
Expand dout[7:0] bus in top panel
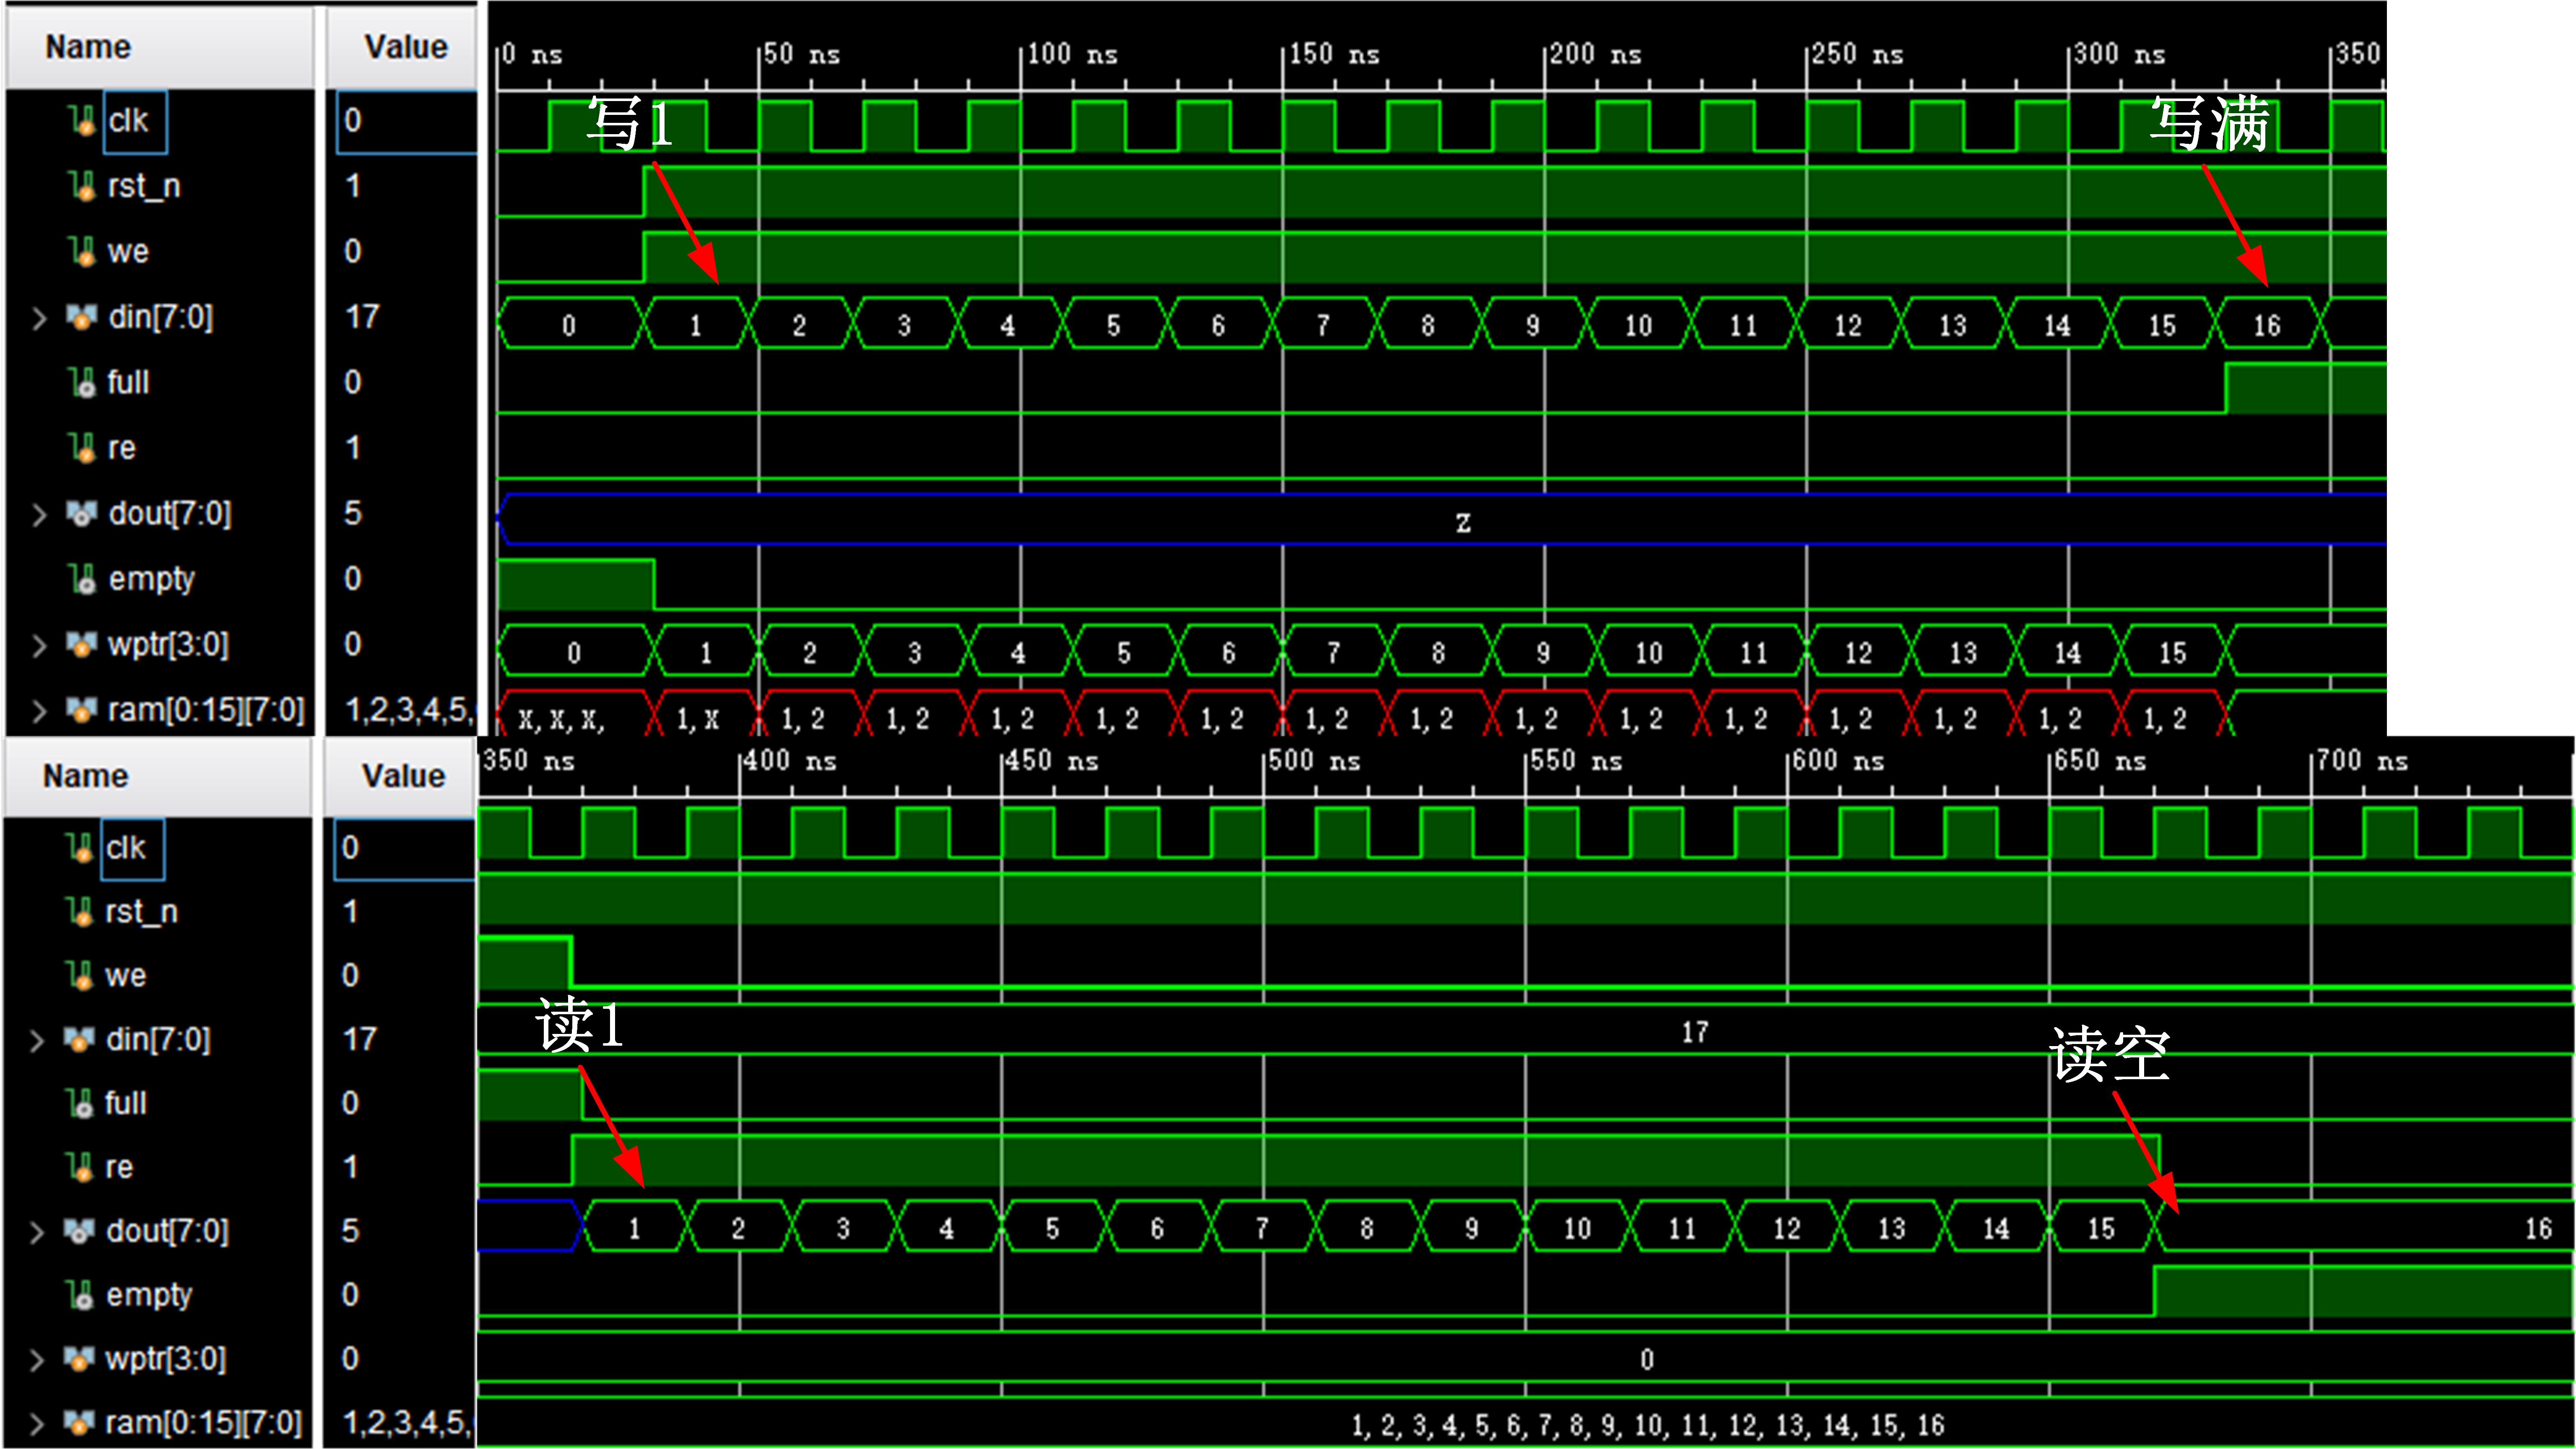[39, 514]
